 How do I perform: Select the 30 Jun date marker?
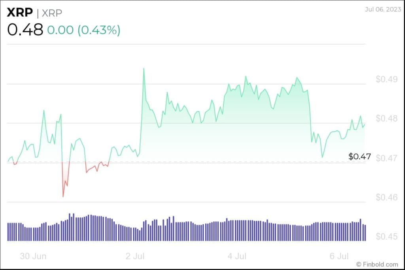pyautogui.click(x=33, y=256)
